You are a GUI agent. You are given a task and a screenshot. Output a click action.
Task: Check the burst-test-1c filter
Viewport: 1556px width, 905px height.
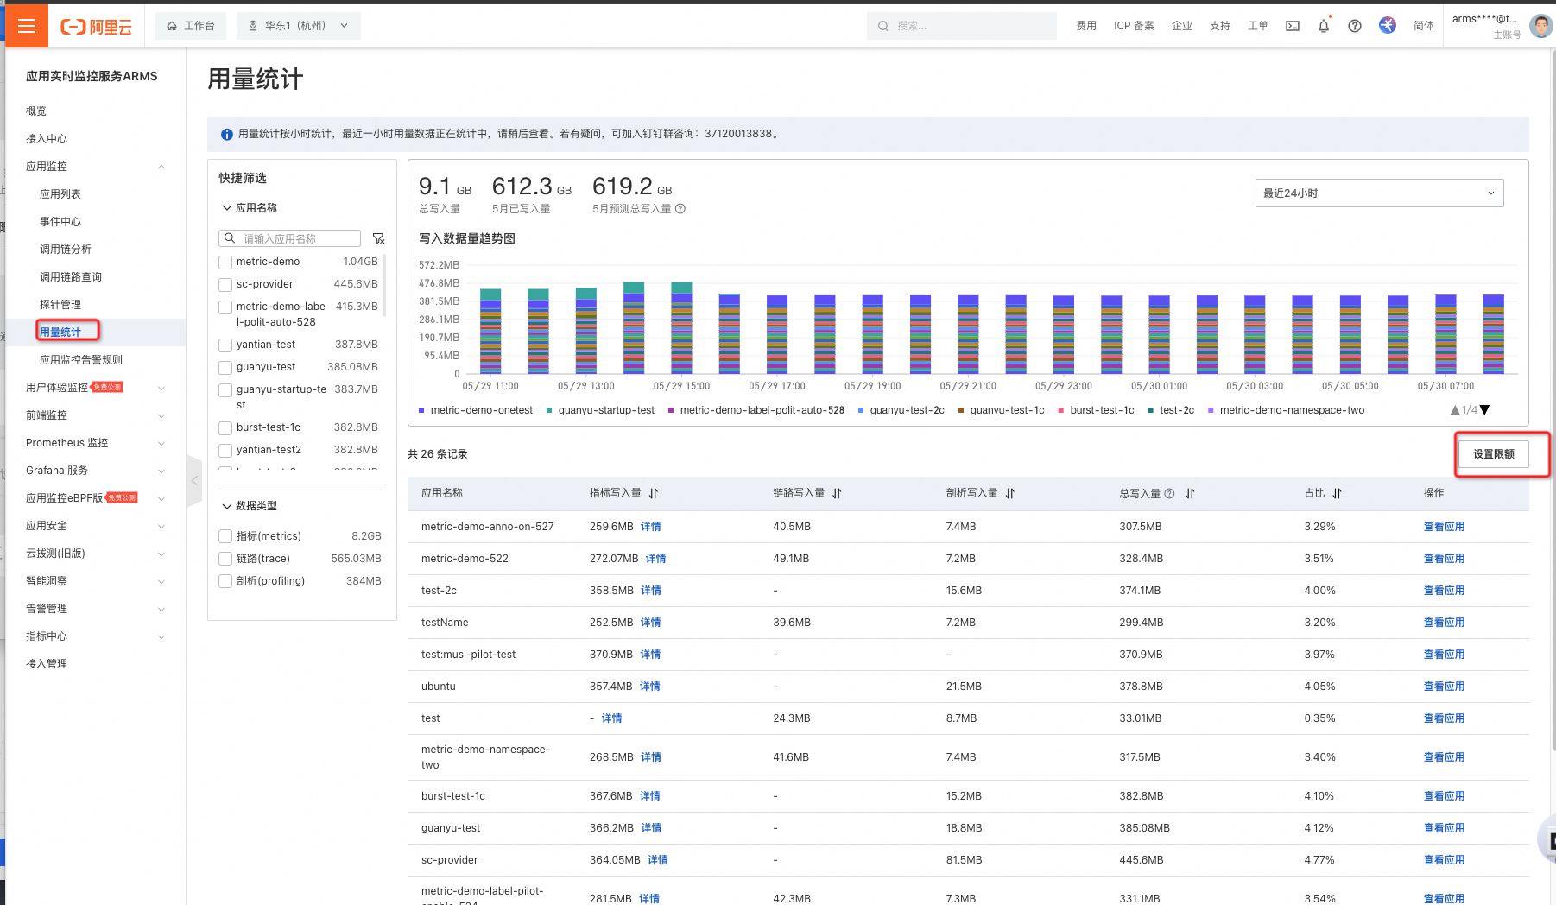pyautogui.click(x=225, y=427)
